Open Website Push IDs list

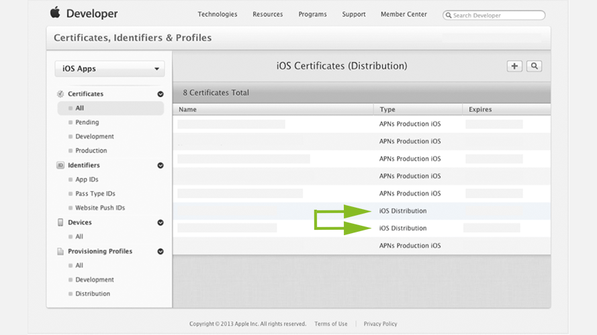(x=100, y=208)
